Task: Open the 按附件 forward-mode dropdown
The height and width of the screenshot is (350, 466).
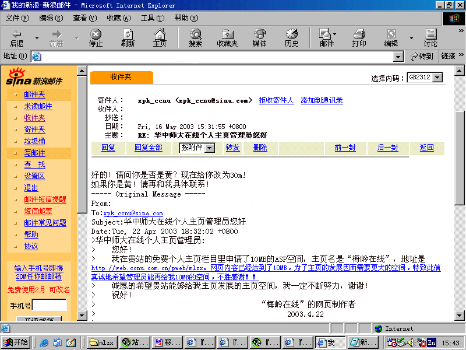Action: tap(210, 148)
